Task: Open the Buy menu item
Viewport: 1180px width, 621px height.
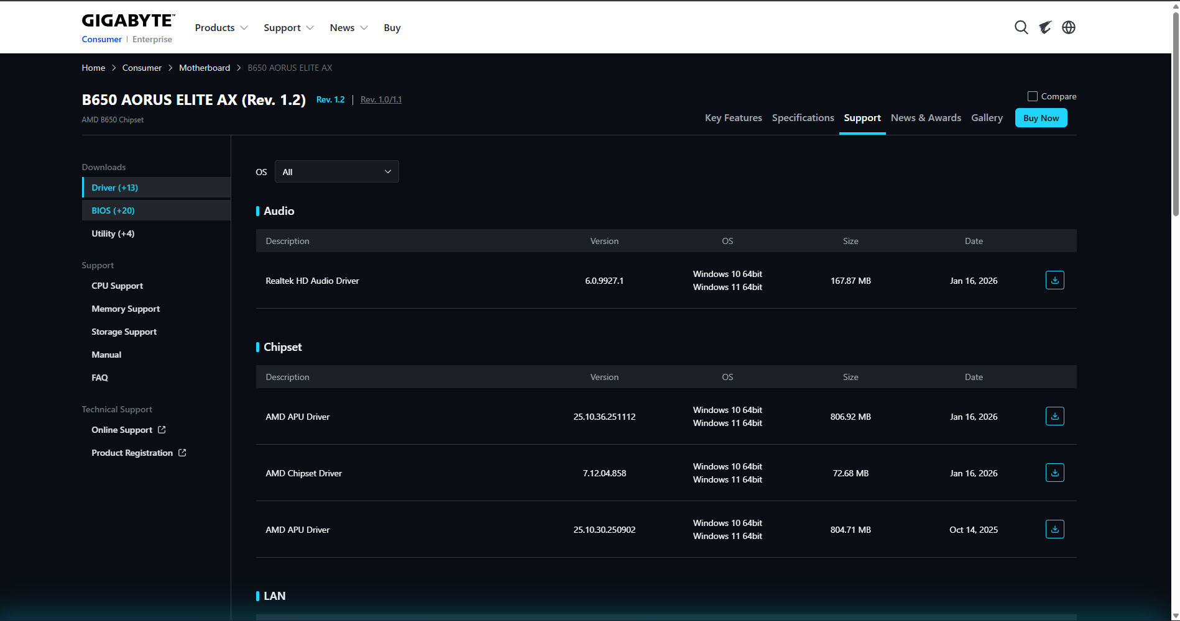Action: click(x=392, y=28)
